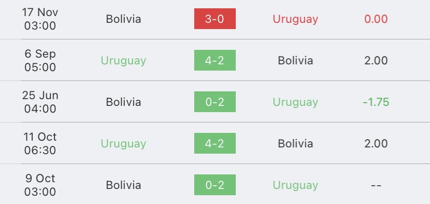This screenshot has height=204, width=430.
Task: Select green Uruguay home team on 11 Oct
Action: pos(124,144)
